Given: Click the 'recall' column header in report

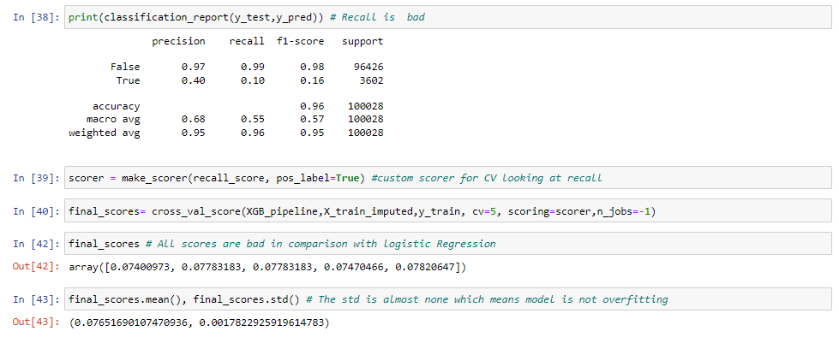Looking at the screenshot, I should tap(247, 41).
